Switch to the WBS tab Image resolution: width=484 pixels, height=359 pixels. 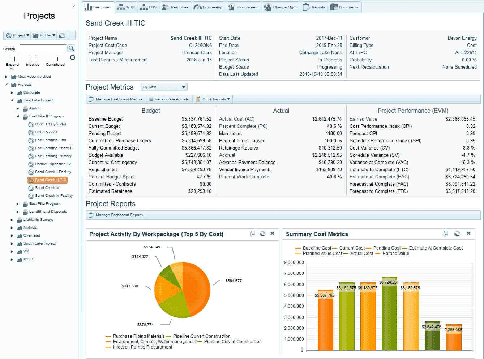pyautogui.click(x=126, y=6)
